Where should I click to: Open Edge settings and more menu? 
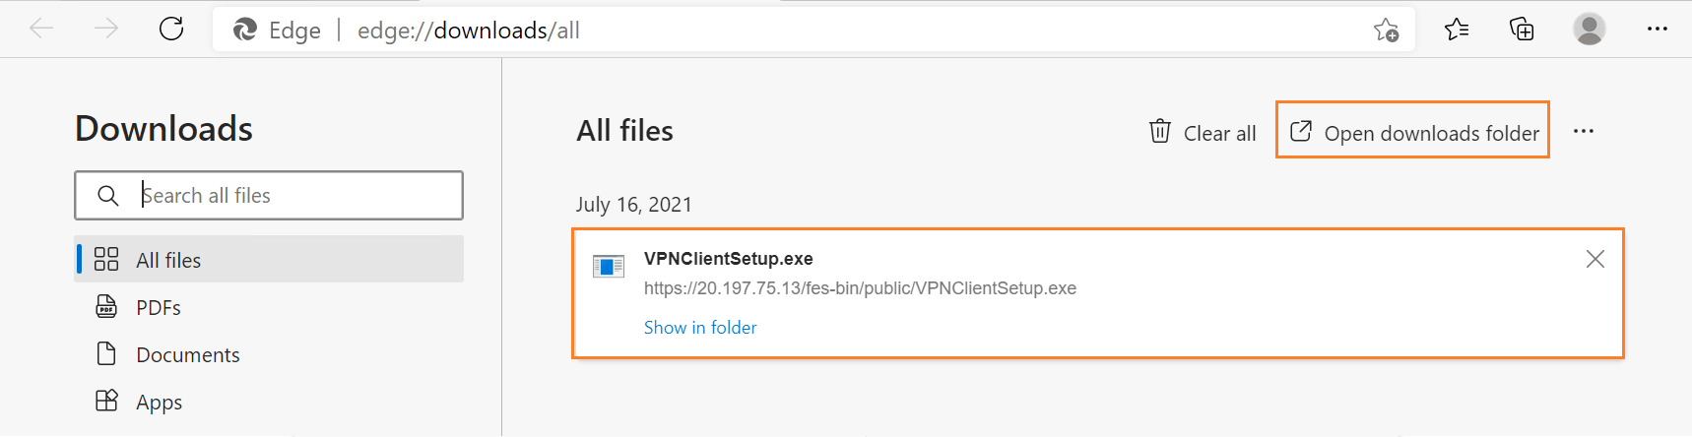click(x=1658, y=29)
